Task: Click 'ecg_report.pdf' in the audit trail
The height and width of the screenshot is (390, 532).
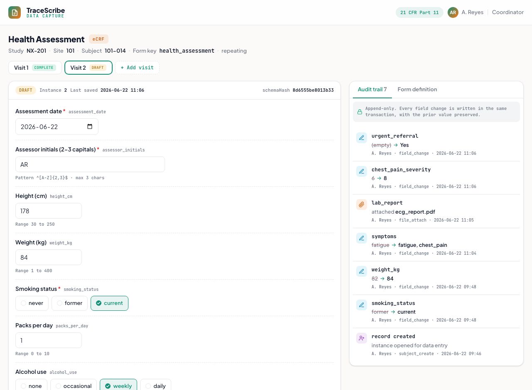Action: click(x=415, y=212)
